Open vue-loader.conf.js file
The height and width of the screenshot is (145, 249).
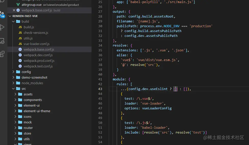[36, 44]
